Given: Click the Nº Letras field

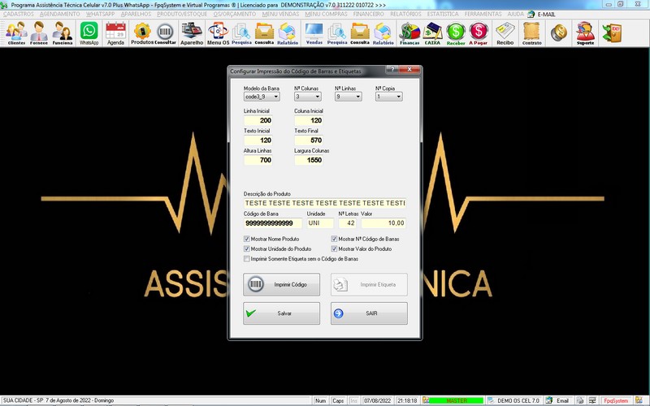Looking at the screenshot, I should tap(348, 223).
